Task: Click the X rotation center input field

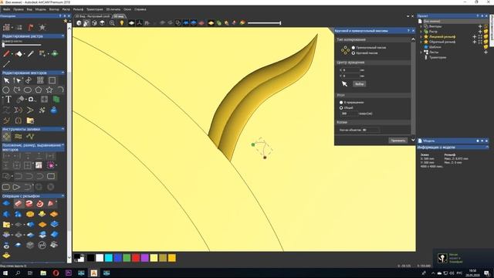Action: 350,70
